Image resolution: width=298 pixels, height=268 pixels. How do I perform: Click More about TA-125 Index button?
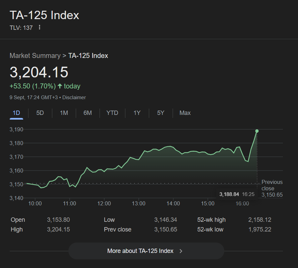click(146, 251)
